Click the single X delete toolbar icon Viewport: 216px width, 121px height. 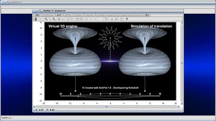(112, 19)
